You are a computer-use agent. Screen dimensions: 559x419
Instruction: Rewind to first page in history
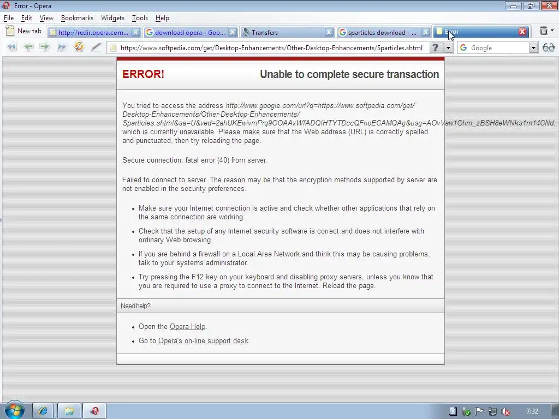[12, 47]
